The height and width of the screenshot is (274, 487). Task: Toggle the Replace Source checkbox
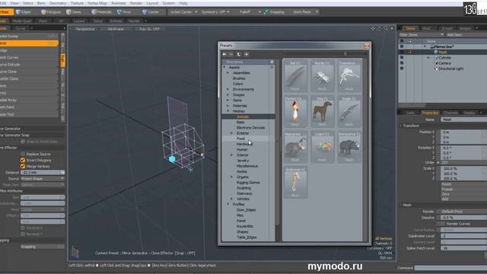[23, 154]
